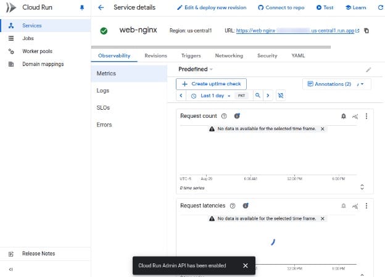Screen dimensions: 385x277
Task: Open Worker pools in the sidebar
Action: 46,51
